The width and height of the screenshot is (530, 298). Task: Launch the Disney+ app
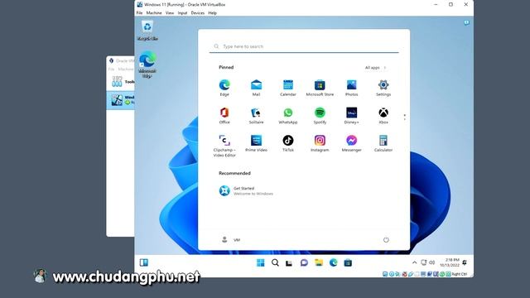[x=351, y=115]
